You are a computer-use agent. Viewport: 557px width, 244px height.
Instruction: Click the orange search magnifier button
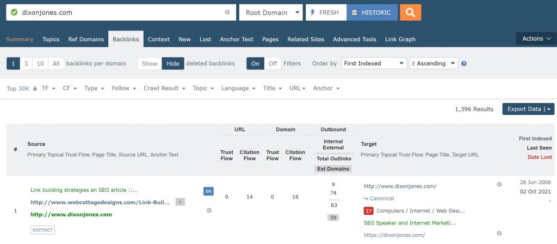click(410, 12)
